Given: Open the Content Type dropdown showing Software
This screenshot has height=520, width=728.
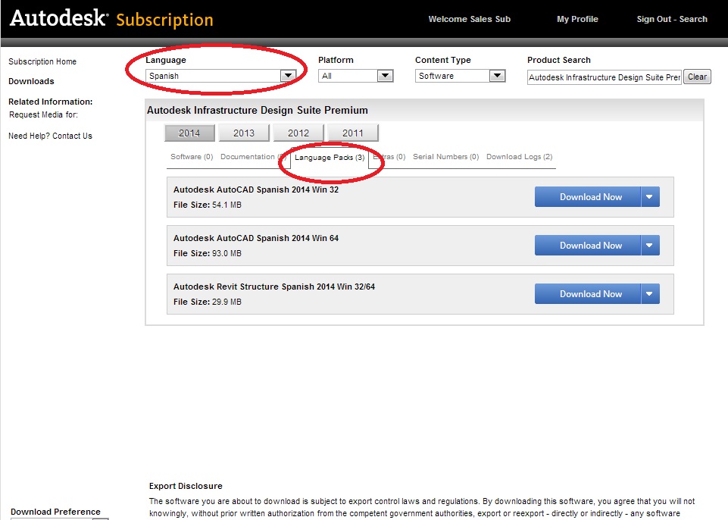Looking at the screenshot, I should [460, 76].
